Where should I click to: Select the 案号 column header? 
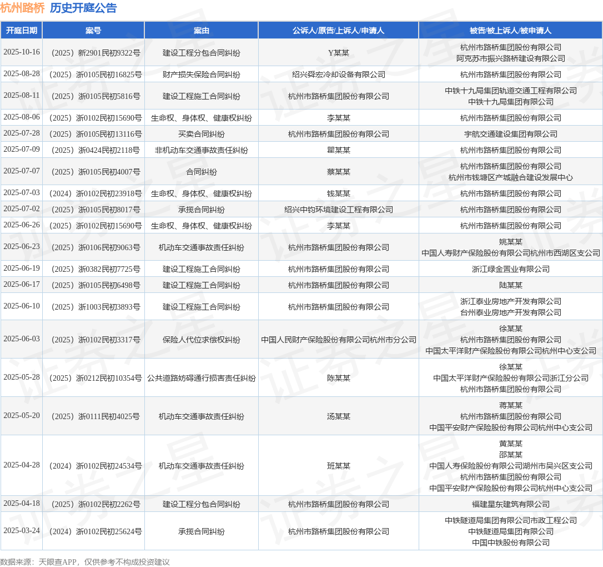pos(93,31)
